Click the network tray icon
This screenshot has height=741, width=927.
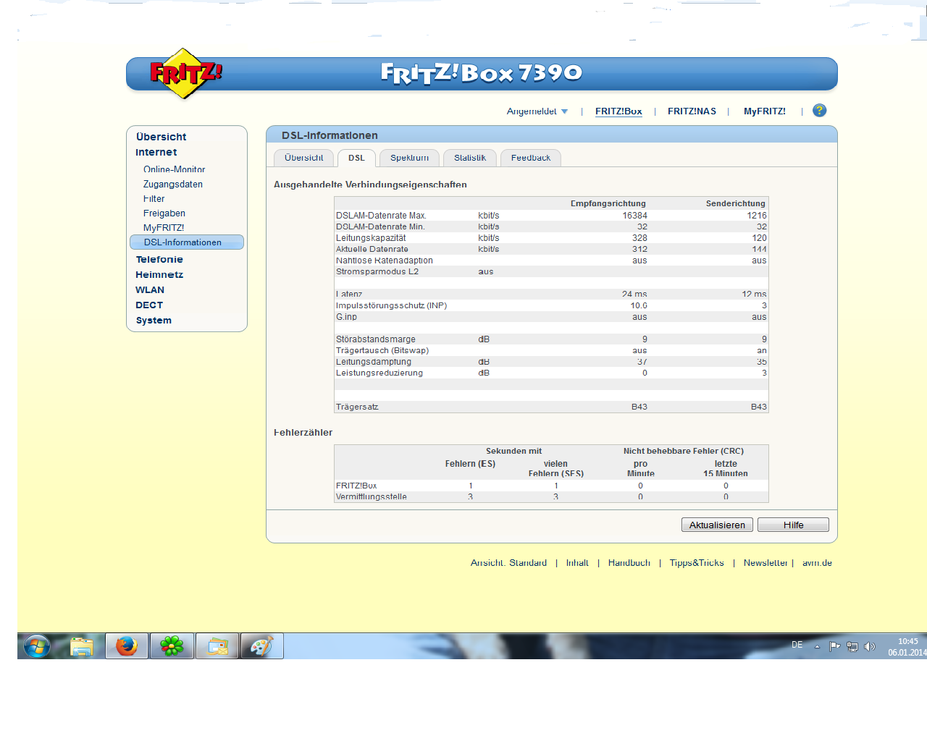tap(852, 646)
